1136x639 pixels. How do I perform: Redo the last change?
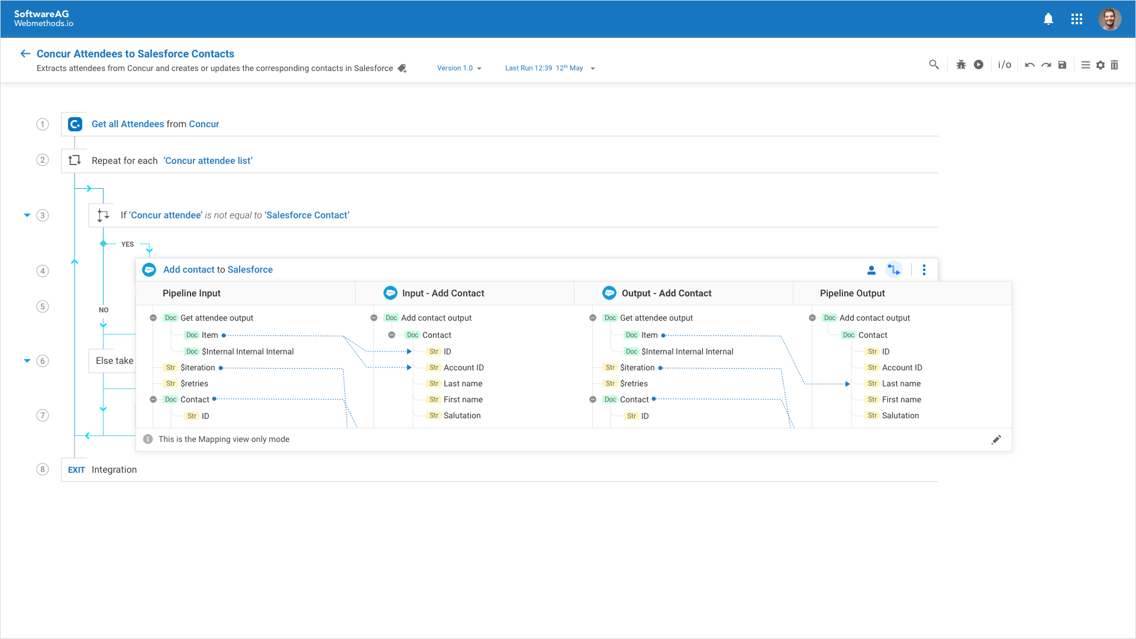pos(1046,65)
